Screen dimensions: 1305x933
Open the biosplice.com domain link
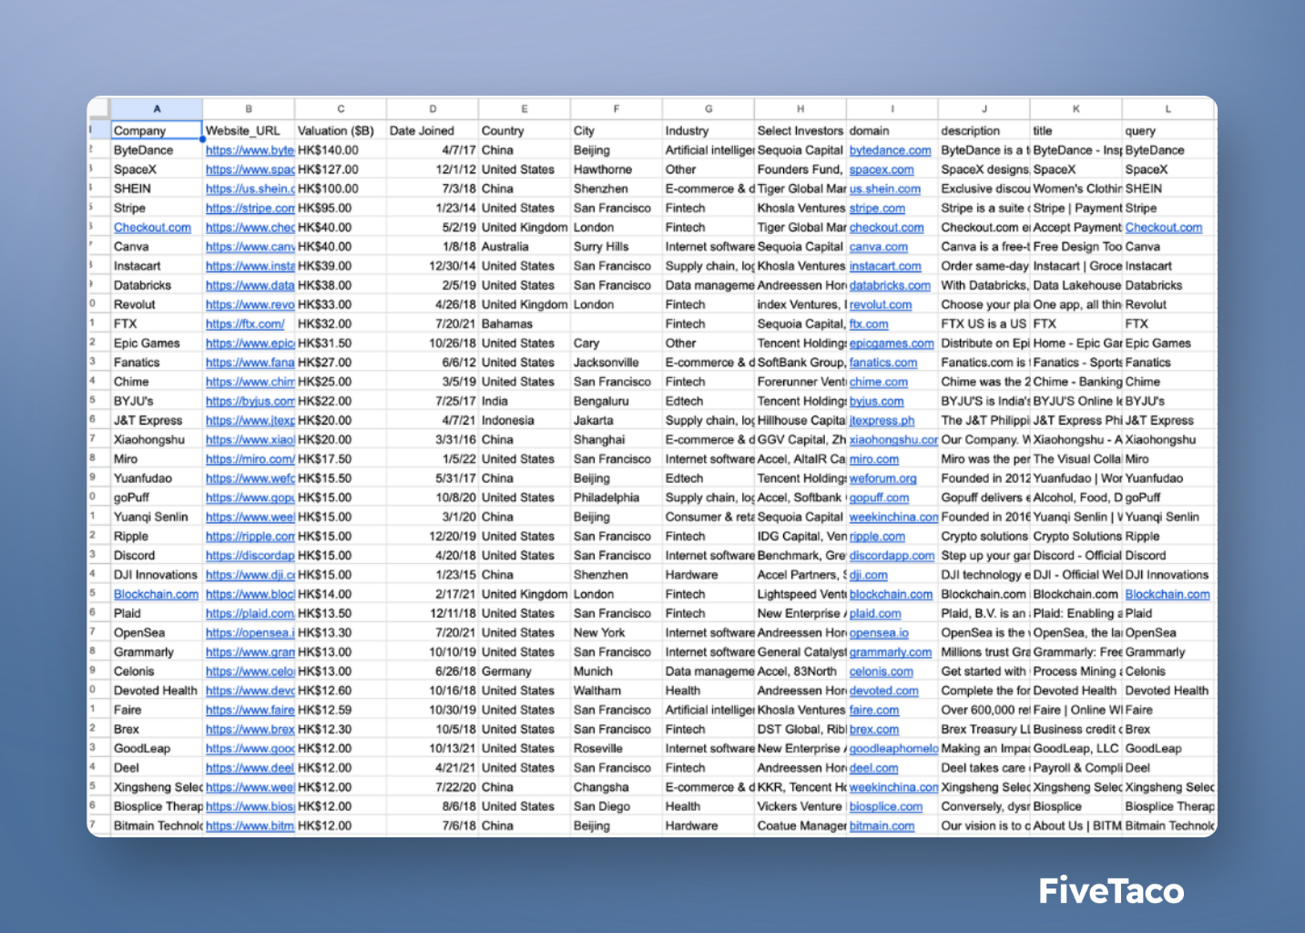885,806
